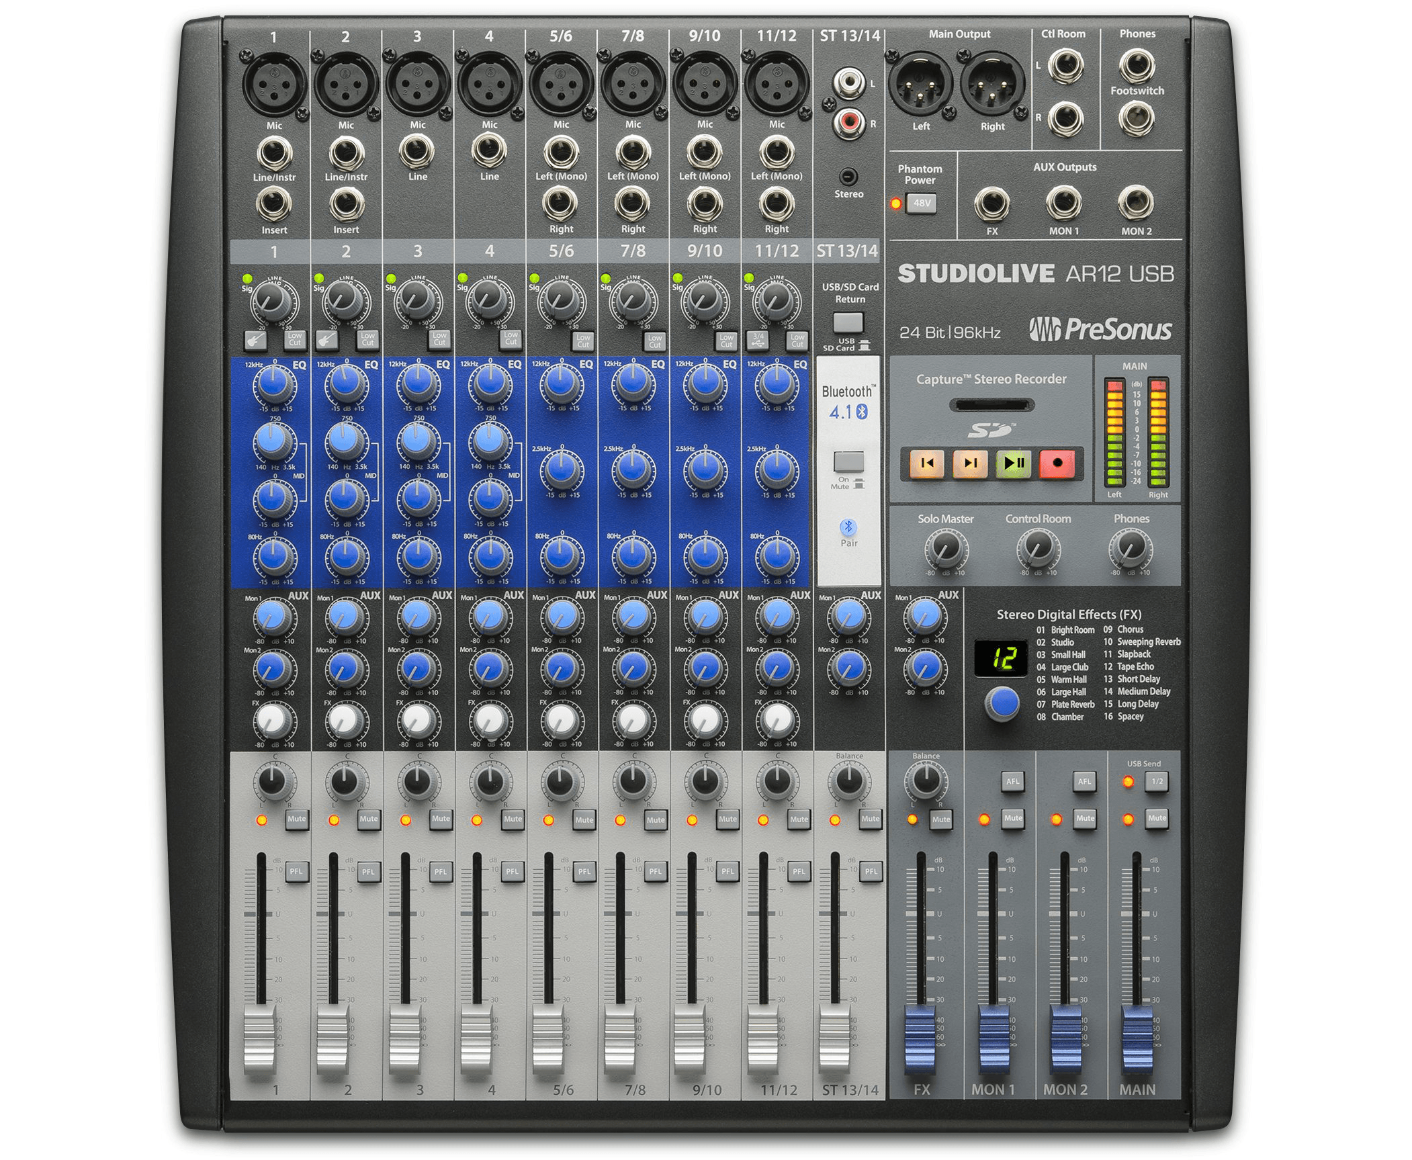Image resolution: width=1412 pixels, height=1160 pixels.
Task: Skip to next track on the SD recorder
Action: coord(970,463)
